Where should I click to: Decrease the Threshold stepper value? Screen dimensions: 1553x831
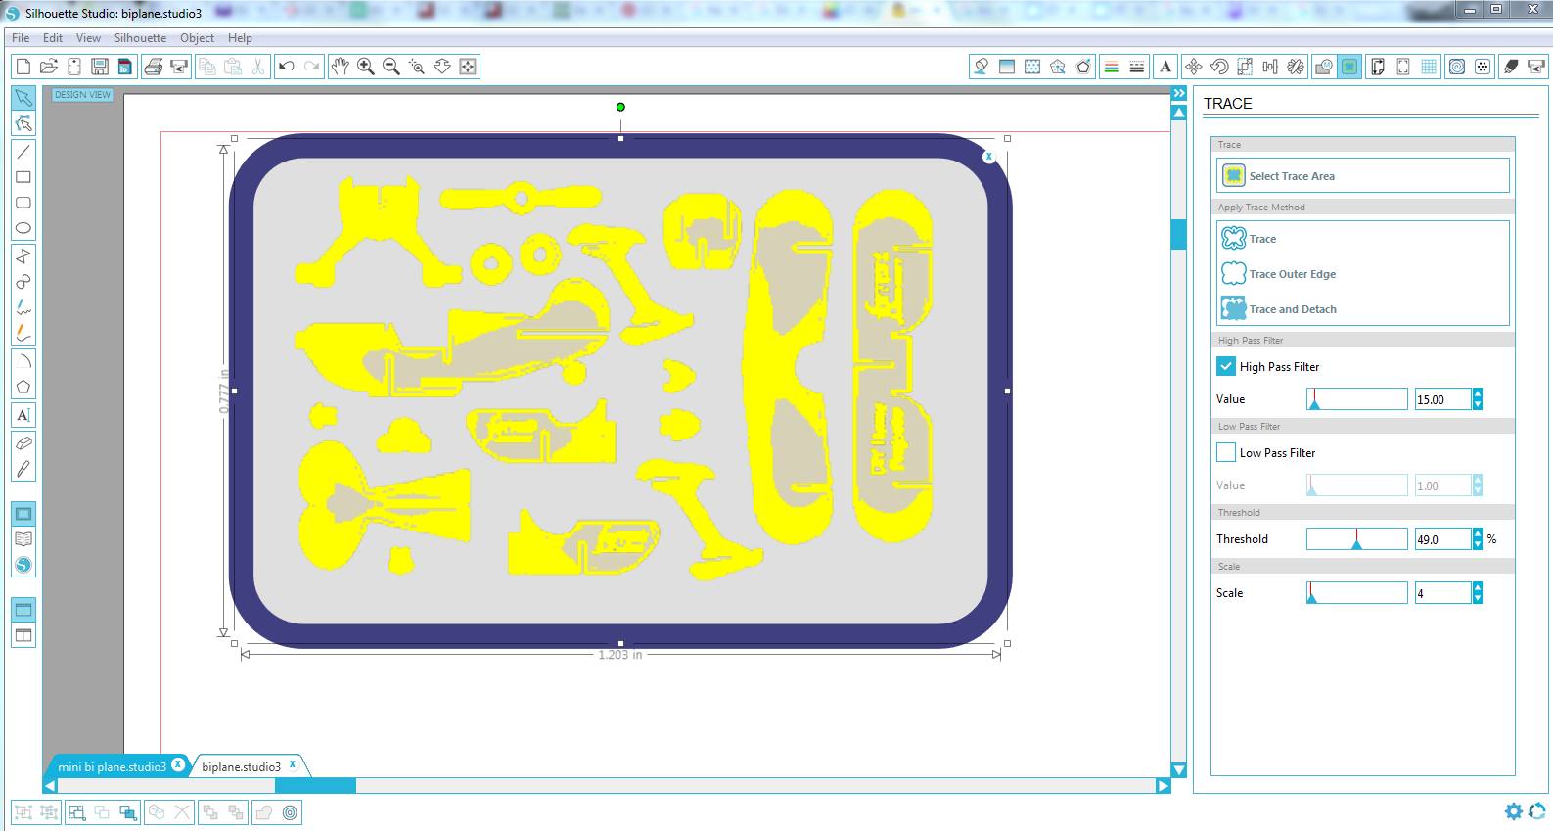pos(1478,544)
